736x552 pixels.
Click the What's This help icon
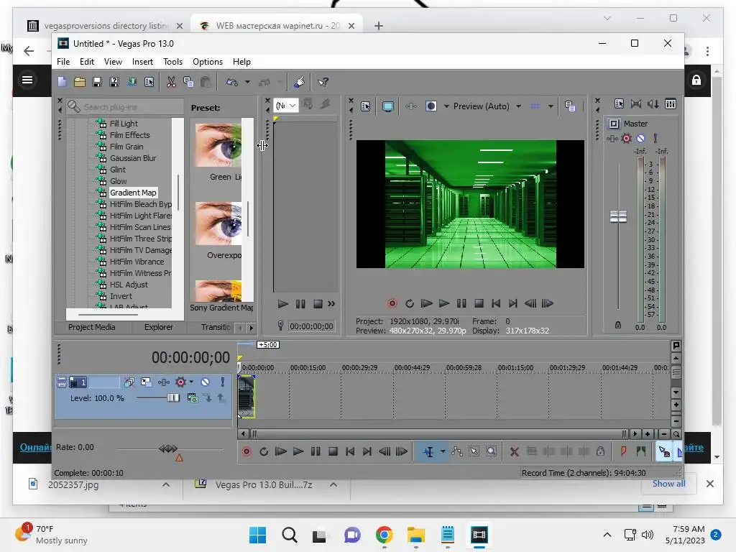click(323, 82)
